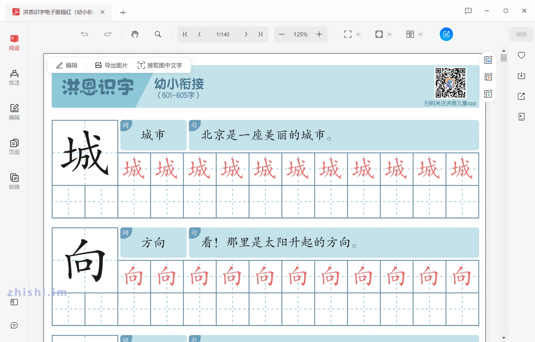Click the page number field 1/140
This screenshot has width=535, height=342.
[x=223, y=34]
